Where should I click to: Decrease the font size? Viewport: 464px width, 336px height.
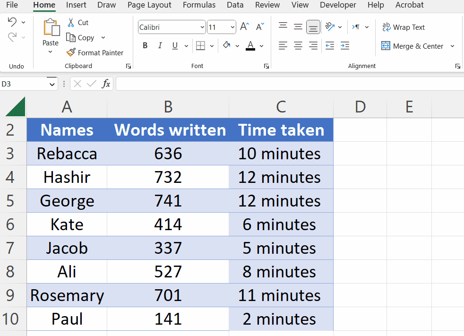[259, 26]
